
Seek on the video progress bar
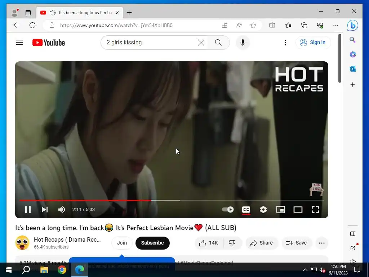pyautogui.click(x=172, y=201)
